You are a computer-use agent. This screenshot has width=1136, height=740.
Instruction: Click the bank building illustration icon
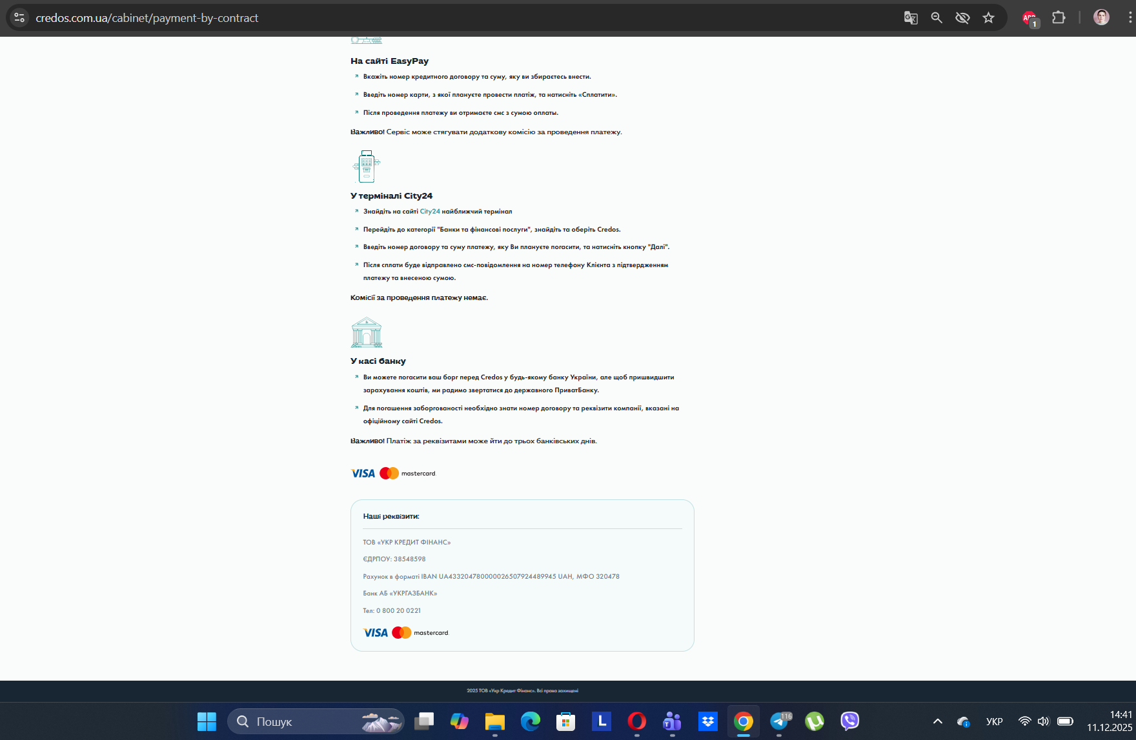tap(367, 332)
